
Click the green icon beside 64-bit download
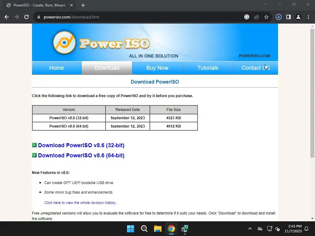[34, 155]
